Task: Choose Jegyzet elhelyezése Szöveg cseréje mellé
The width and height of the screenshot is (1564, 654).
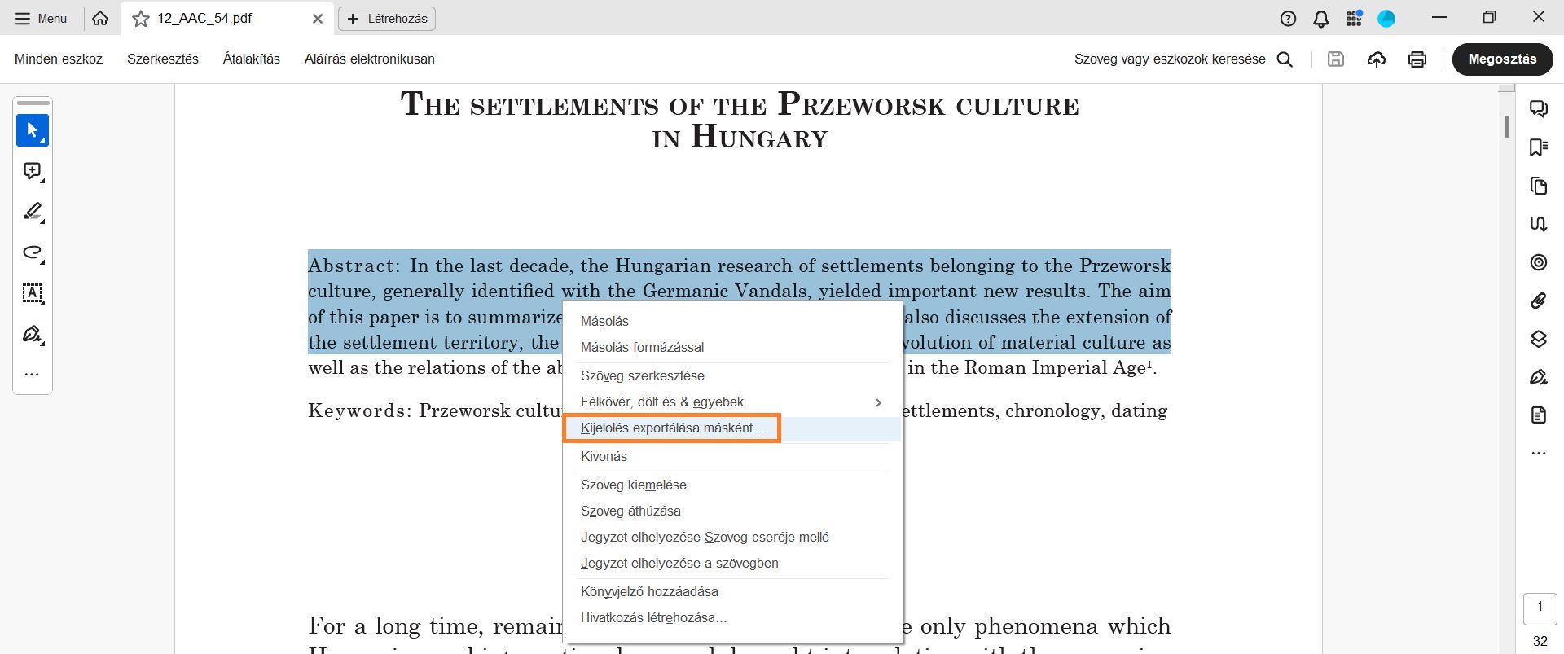Action: [732, 537]
